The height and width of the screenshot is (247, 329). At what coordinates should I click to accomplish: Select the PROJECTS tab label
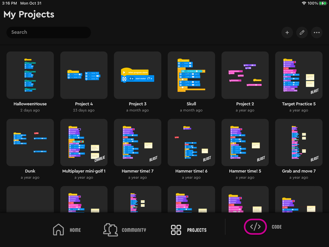[x=197, y=230]
